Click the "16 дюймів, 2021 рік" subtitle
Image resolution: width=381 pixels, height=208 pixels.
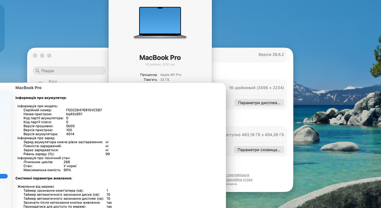pos(160,65)
